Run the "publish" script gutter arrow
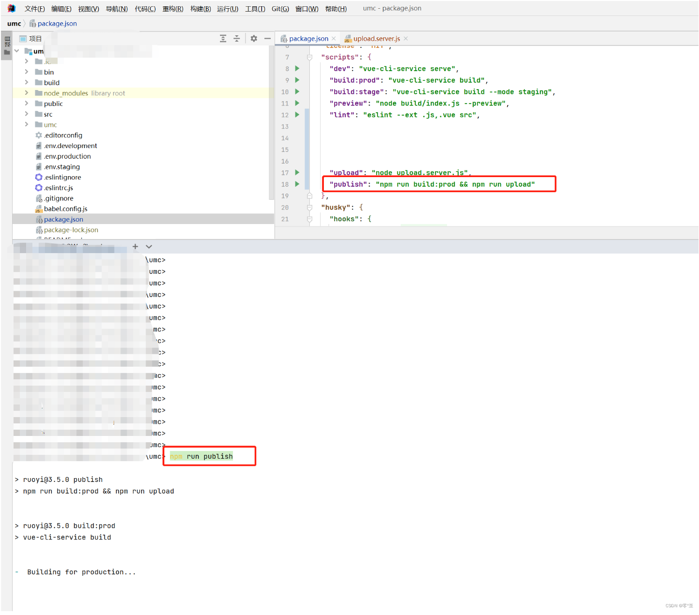The height and width of the screenshot is (615, 699). pos(297,184)
